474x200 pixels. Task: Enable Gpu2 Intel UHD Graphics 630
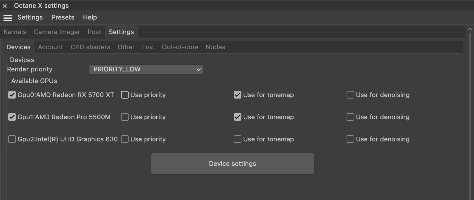tap(12, 139)
